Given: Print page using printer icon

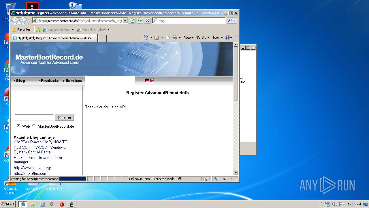Looking at the screenshot, I should [x=174, y=38].
